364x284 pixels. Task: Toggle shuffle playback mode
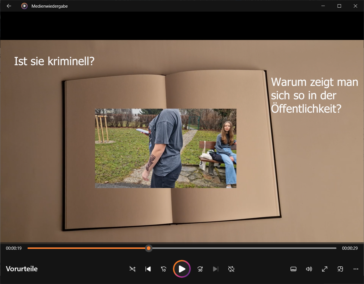coord(132,269)
